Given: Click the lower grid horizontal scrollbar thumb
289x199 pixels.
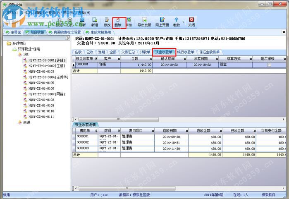Looking at the screenshot, I should pyautogui.click(x=127, y=188).
